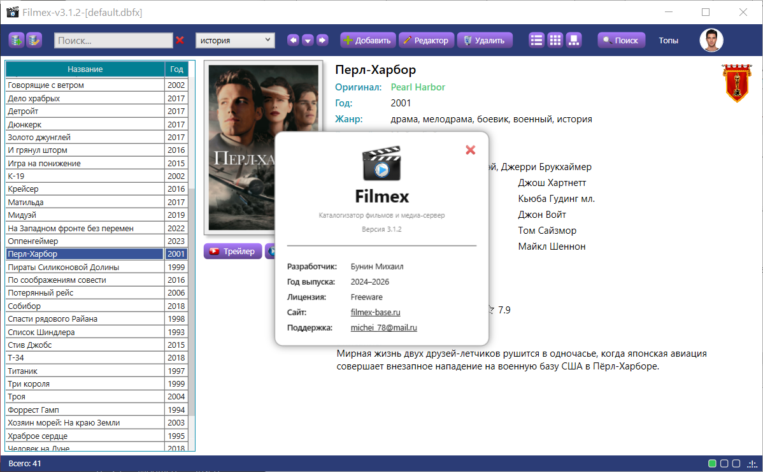Viewport: 763px width, 472px height.
Task: Close the Filmex about dialog
Action: coord(470,150)
